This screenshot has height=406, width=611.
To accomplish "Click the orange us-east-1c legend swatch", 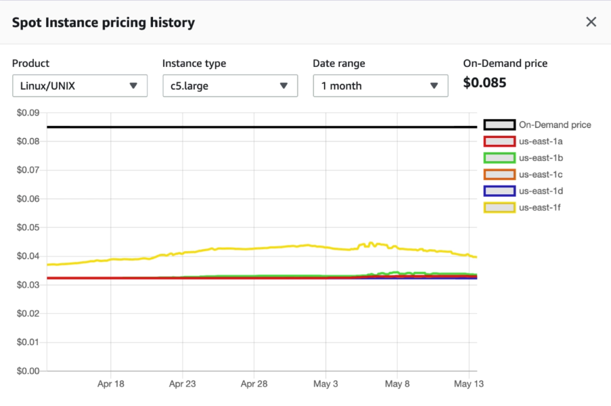I will [x=499, y=175].
